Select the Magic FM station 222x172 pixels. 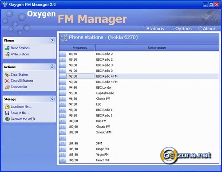pos(103,149)
